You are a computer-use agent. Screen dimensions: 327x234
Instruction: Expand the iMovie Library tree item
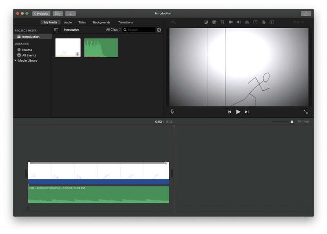click(16, 61)
